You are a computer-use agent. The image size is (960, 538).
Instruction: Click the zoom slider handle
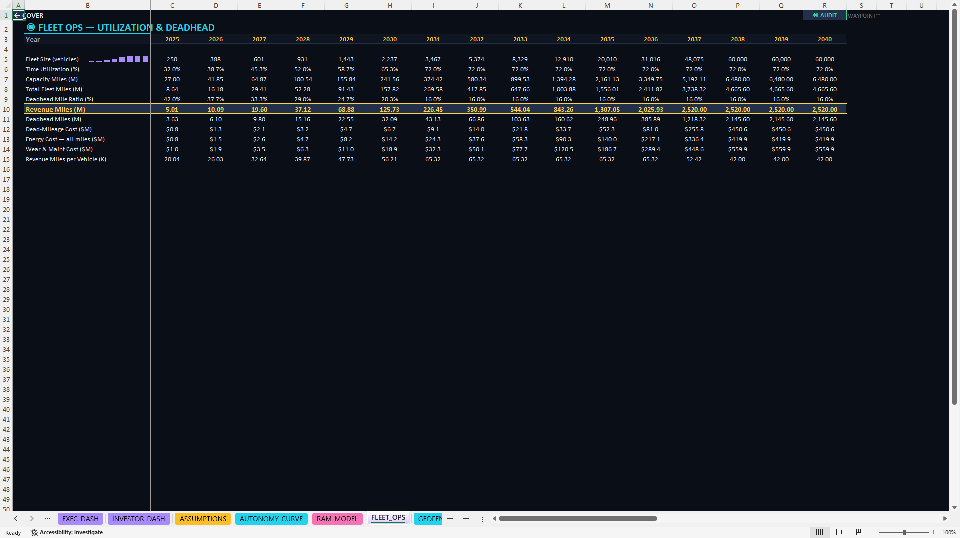[x=904, y=532]
